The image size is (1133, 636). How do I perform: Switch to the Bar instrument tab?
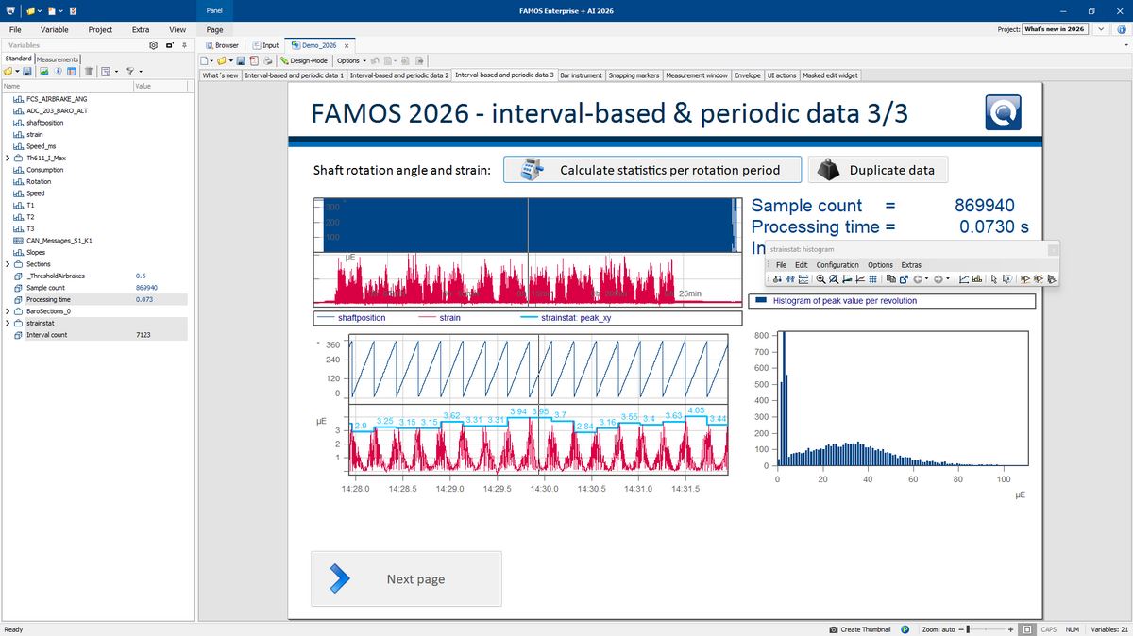click(x=581, y=75)
